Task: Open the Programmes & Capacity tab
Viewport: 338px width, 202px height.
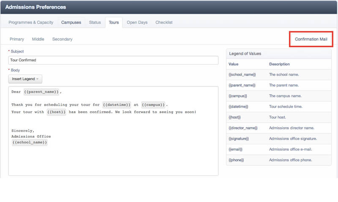Action: click(31, 22)
